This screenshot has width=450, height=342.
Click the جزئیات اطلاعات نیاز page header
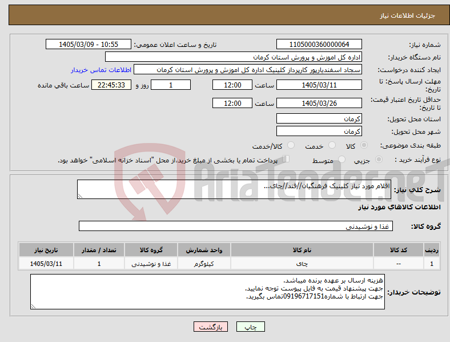[407, 15]
